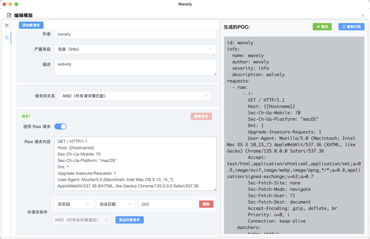Screen dimensions: 370x239
Task: Open the 请求间关系 relation dropdown
Action: pyautogui.click(x=135, y=96)
